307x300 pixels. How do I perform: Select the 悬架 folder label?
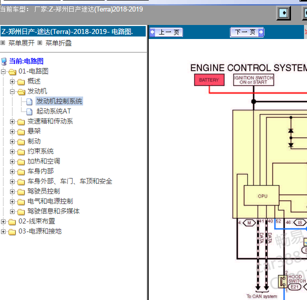[x=34, y=131]
